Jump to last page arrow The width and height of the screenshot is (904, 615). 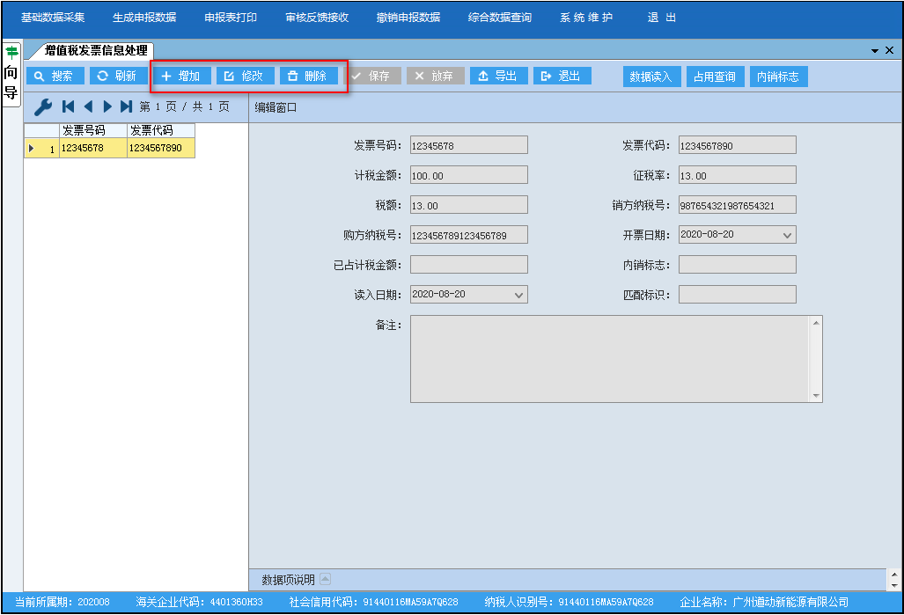tap(127, 107)
